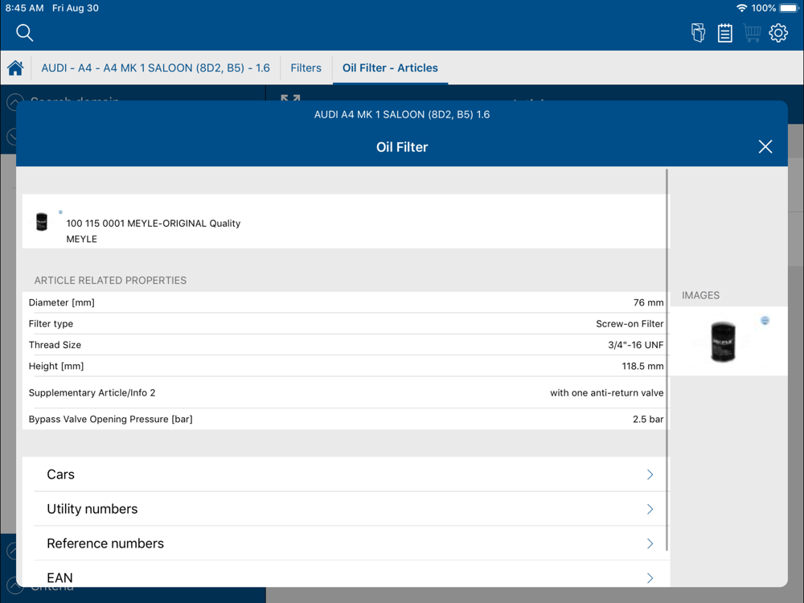Image resolution: width=804 pixels, height=603 pixels.
Task: Go to the home screen icon
Action: [x=15, y=68]
